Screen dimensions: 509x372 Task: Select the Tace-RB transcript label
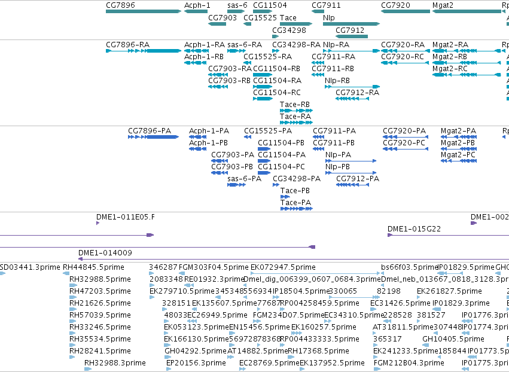295,105
